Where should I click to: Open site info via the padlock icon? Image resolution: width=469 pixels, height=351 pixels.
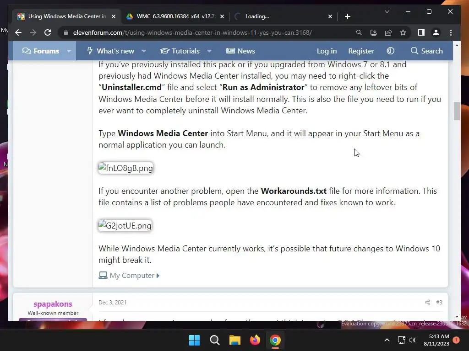(x=66, y=32)
